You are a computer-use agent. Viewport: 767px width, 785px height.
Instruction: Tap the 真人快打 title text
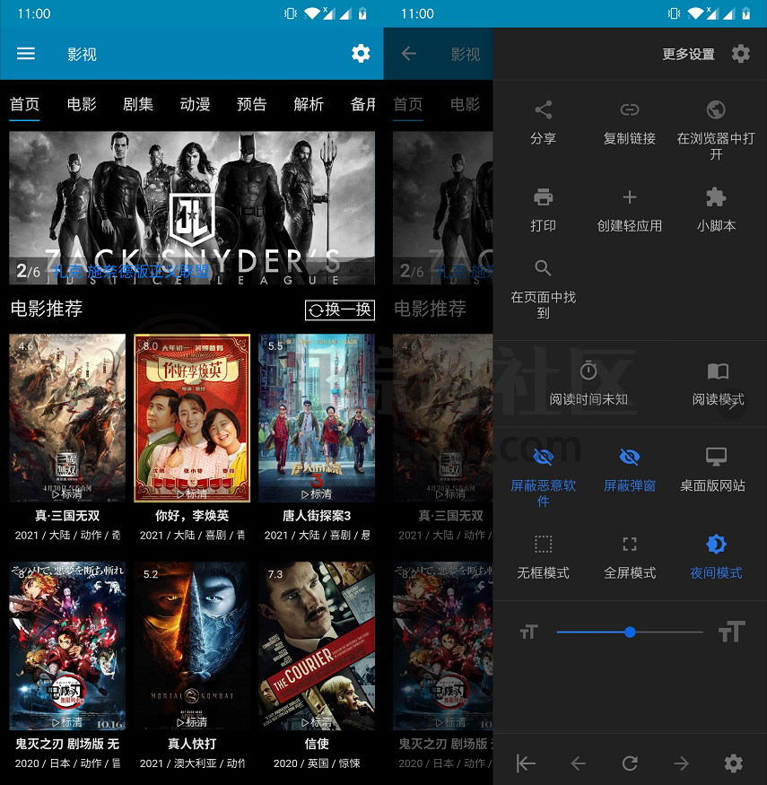pos(192,744)
